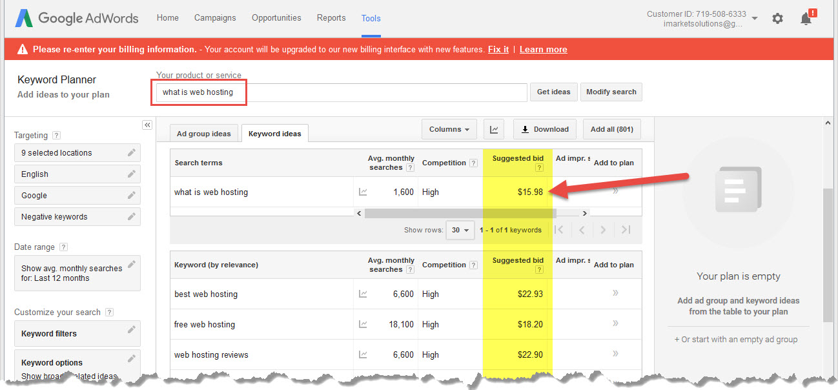Switch to the Ad group ideas tab
The height and width of the screenshot is (390, 838).
[203, 133]
